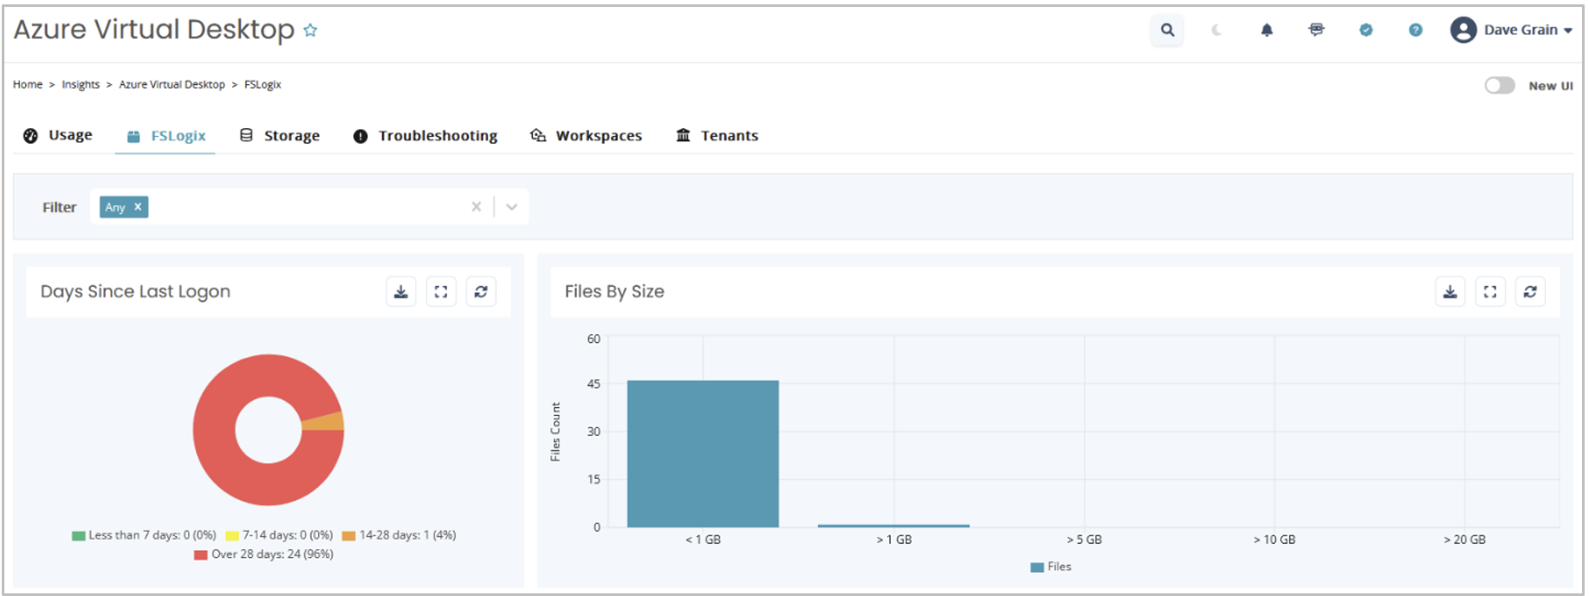
Task: Open the Troubleshooting tab
Action: point(425,136)
